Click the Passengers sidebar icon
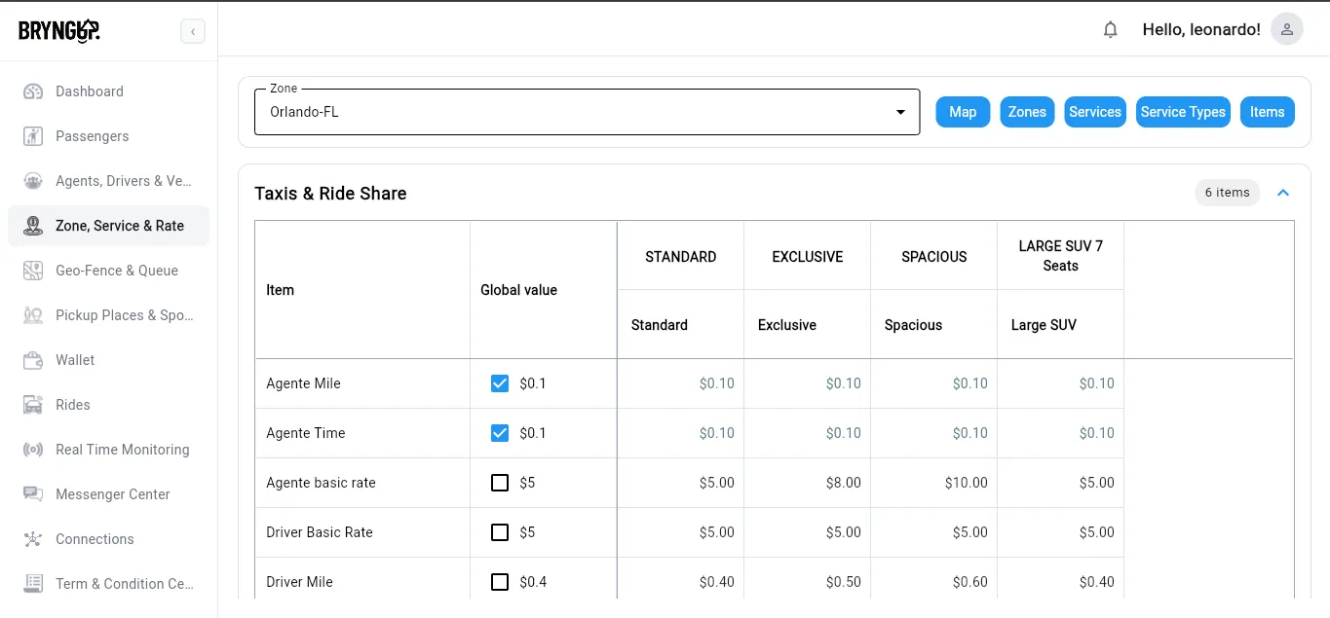1330x618 pixels. point(33,136)
